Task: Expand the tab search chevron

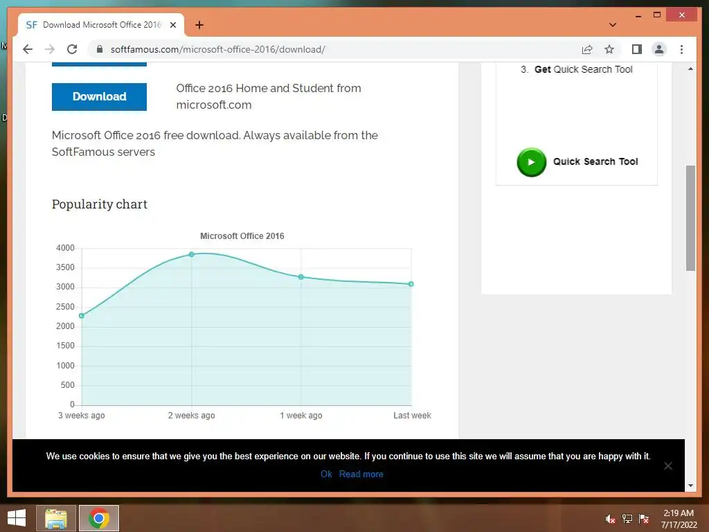Action: point(613,25)
